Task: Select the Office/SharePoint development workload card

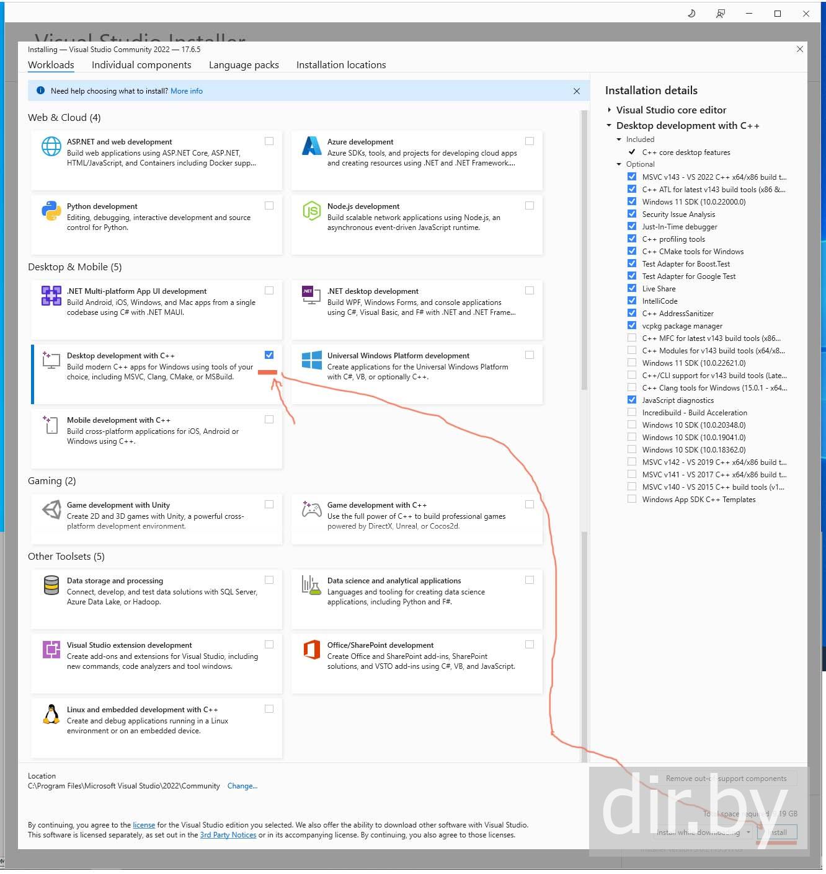Action: (x=417, y=664)
